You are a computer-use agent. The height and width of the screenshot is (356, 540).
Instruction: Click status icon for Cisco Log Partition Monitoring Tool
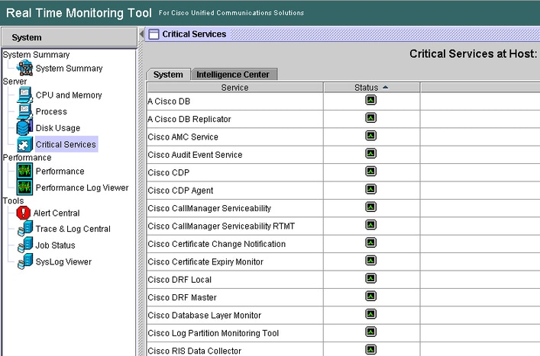tap(371, 332)
